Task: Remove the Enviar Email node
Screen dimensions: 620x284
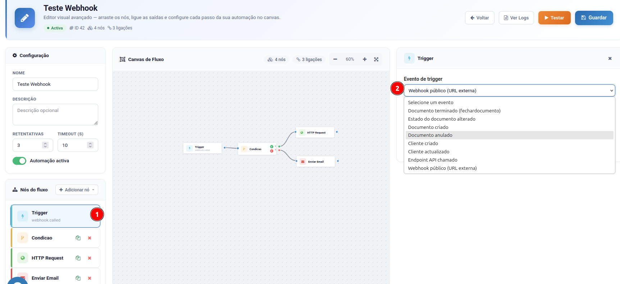Action: pyautogui.click(x=90, y=278)
